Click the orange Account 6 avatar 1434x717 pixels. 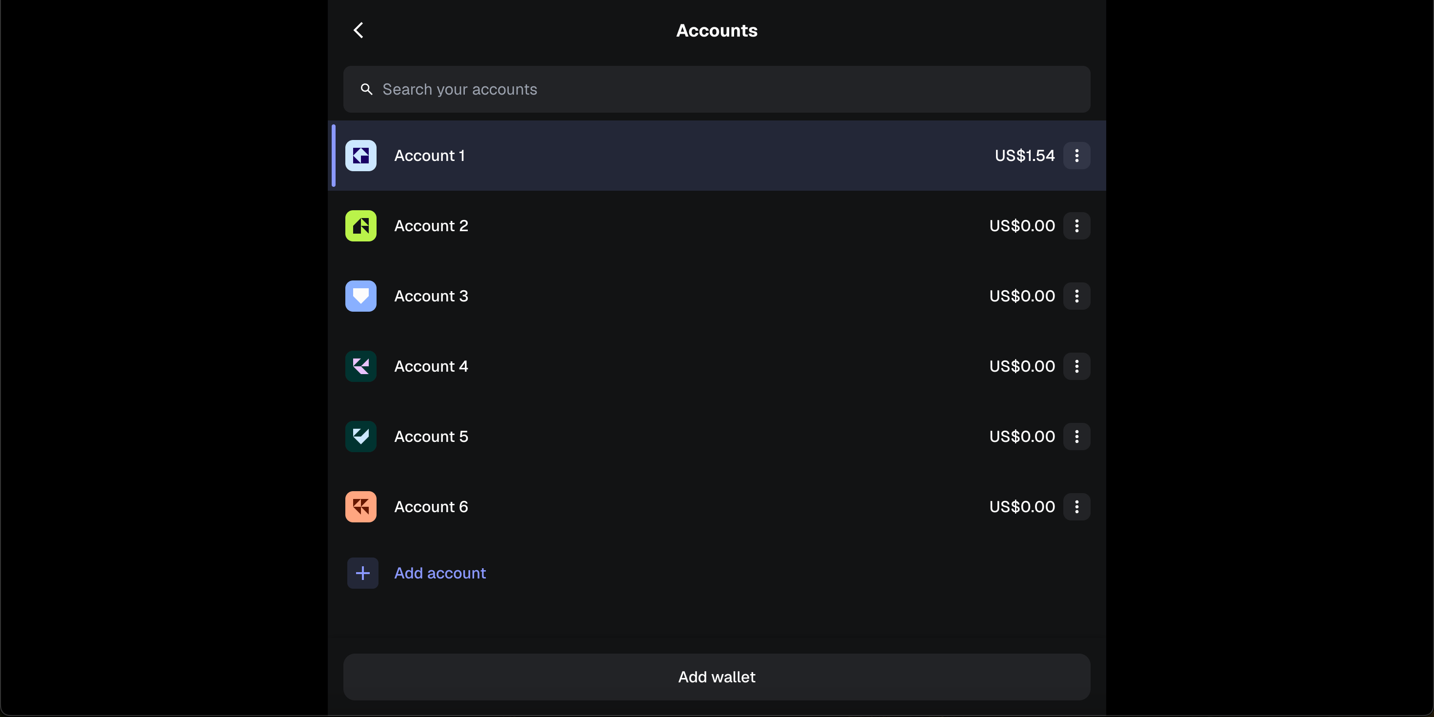tap(361, 507)
